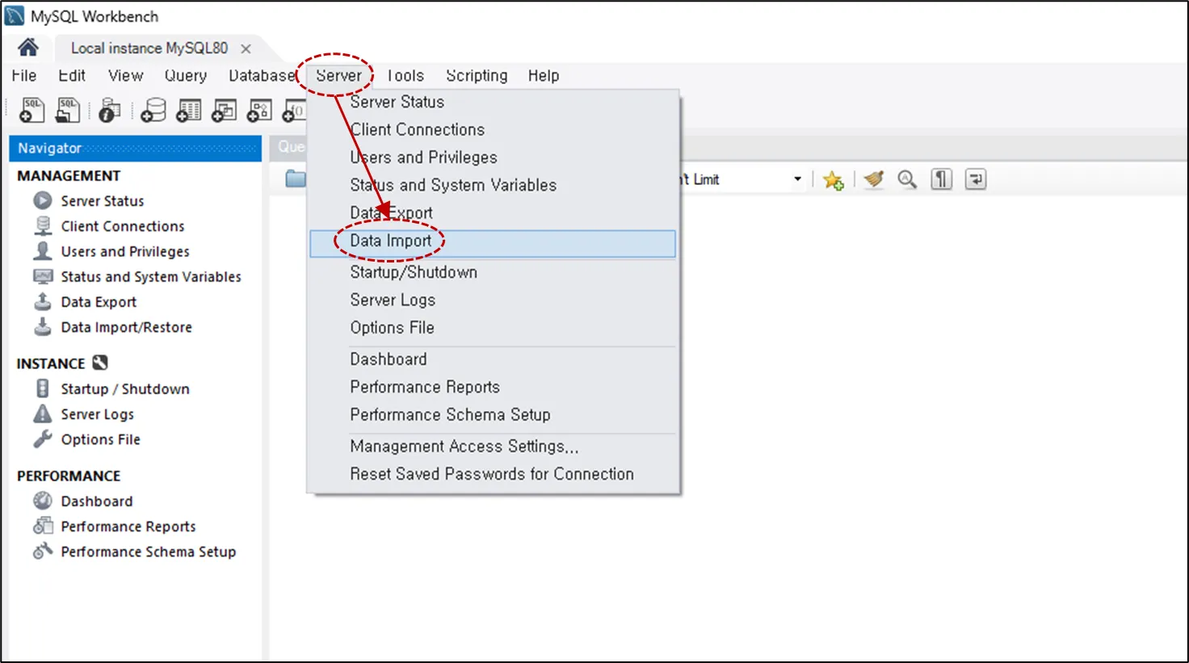Create a new SQL tab toolbar icon
This screenshot has height=663, width=1189.
pyautogui.click(x=32, y=111)
